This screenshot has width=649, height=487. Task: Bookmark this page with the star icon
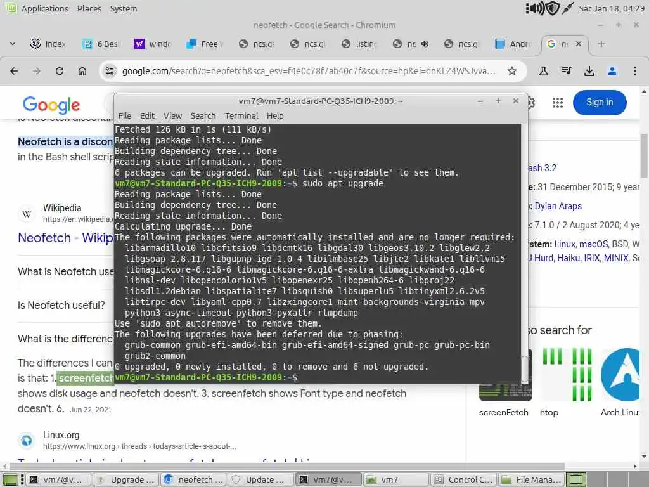[512, 71]
